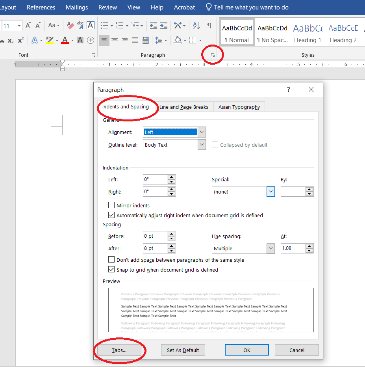Enable the Mirror indents checkbox
The image size is (365, 367).
[x=112, y=205]
